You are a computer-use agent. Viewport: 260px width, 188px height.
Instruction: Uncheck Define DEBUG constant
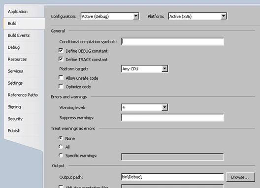click(61, 50)
